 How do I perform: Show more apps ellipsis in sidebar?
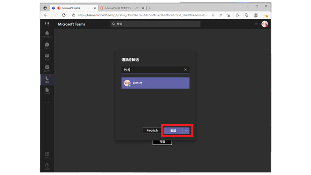(47, 102)
